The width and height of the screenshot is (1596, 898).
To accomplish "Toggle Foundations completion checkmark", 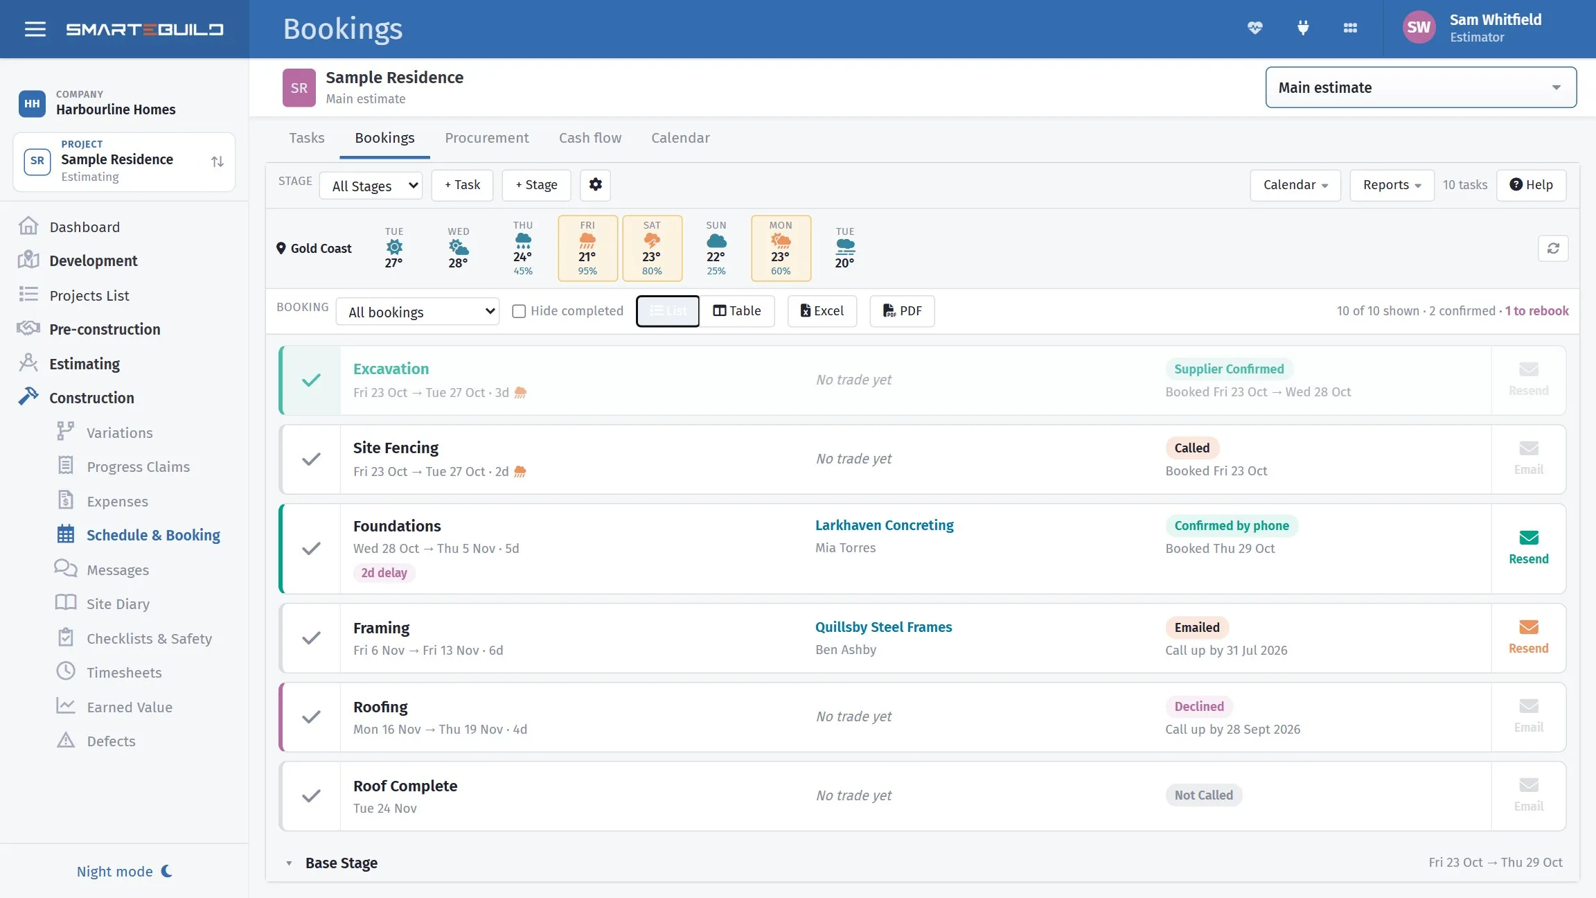I will [x=312, y=548].
